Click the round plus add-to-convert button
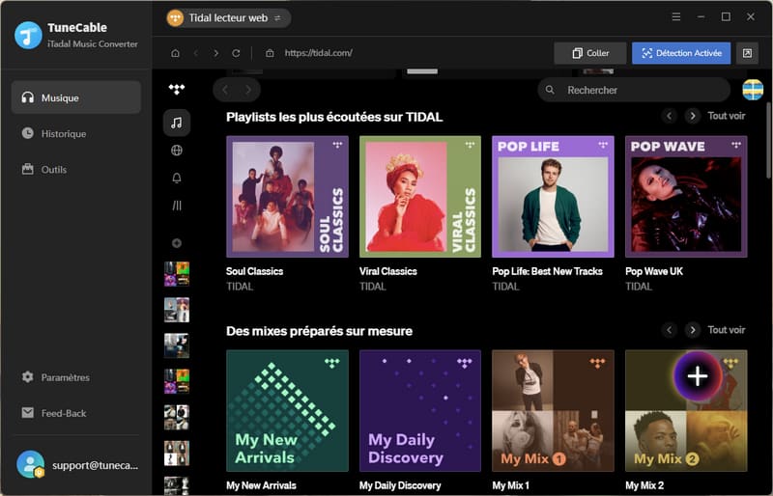The image size is (773, 496). coord(697,376)
